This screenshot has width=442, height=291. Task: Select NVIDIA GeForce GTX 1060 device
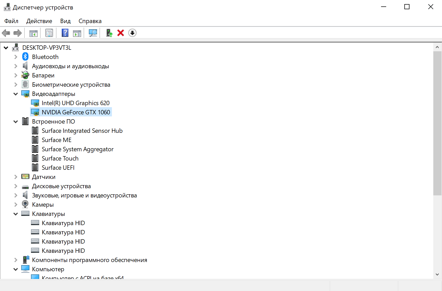[x=76, y=112]
